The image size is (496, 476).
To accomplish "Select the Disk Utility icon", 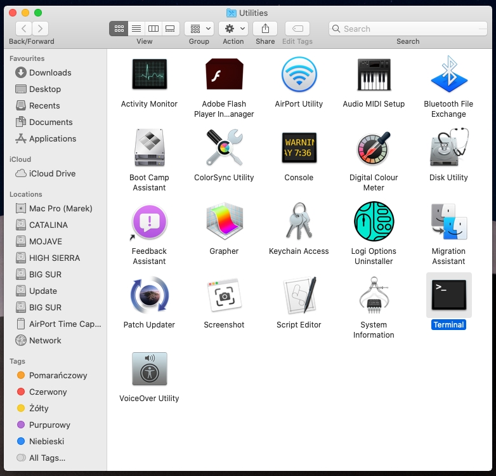I will (x=448, y=147).
